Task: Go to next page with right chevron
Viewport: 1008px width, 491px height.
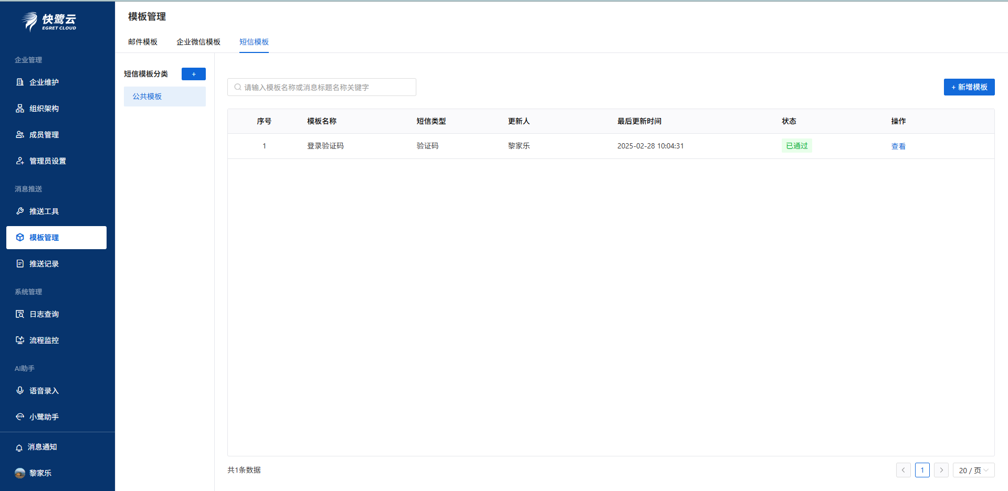Action: (x=941, y=471)
